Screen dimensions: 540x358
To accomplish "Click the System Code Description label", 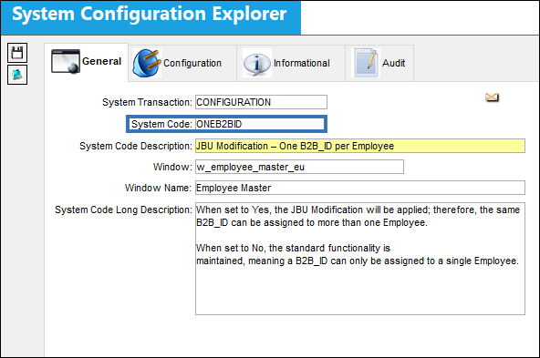I will pos(136,146).
